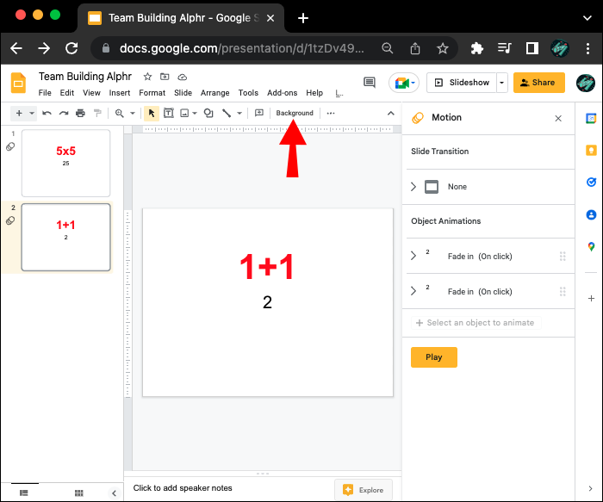603x502 pixels.
Task: Click Select an object to animate
Action: coord(476,323)
